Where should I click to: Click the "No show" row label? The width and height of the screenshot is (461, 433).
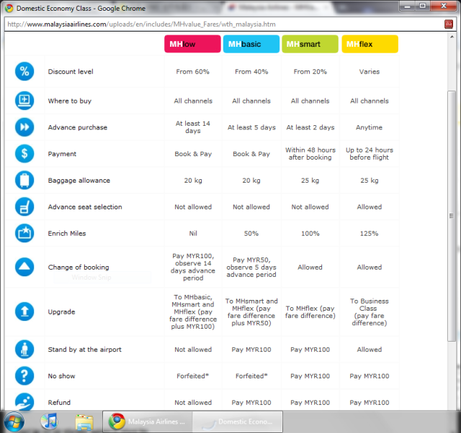point(61,376)
